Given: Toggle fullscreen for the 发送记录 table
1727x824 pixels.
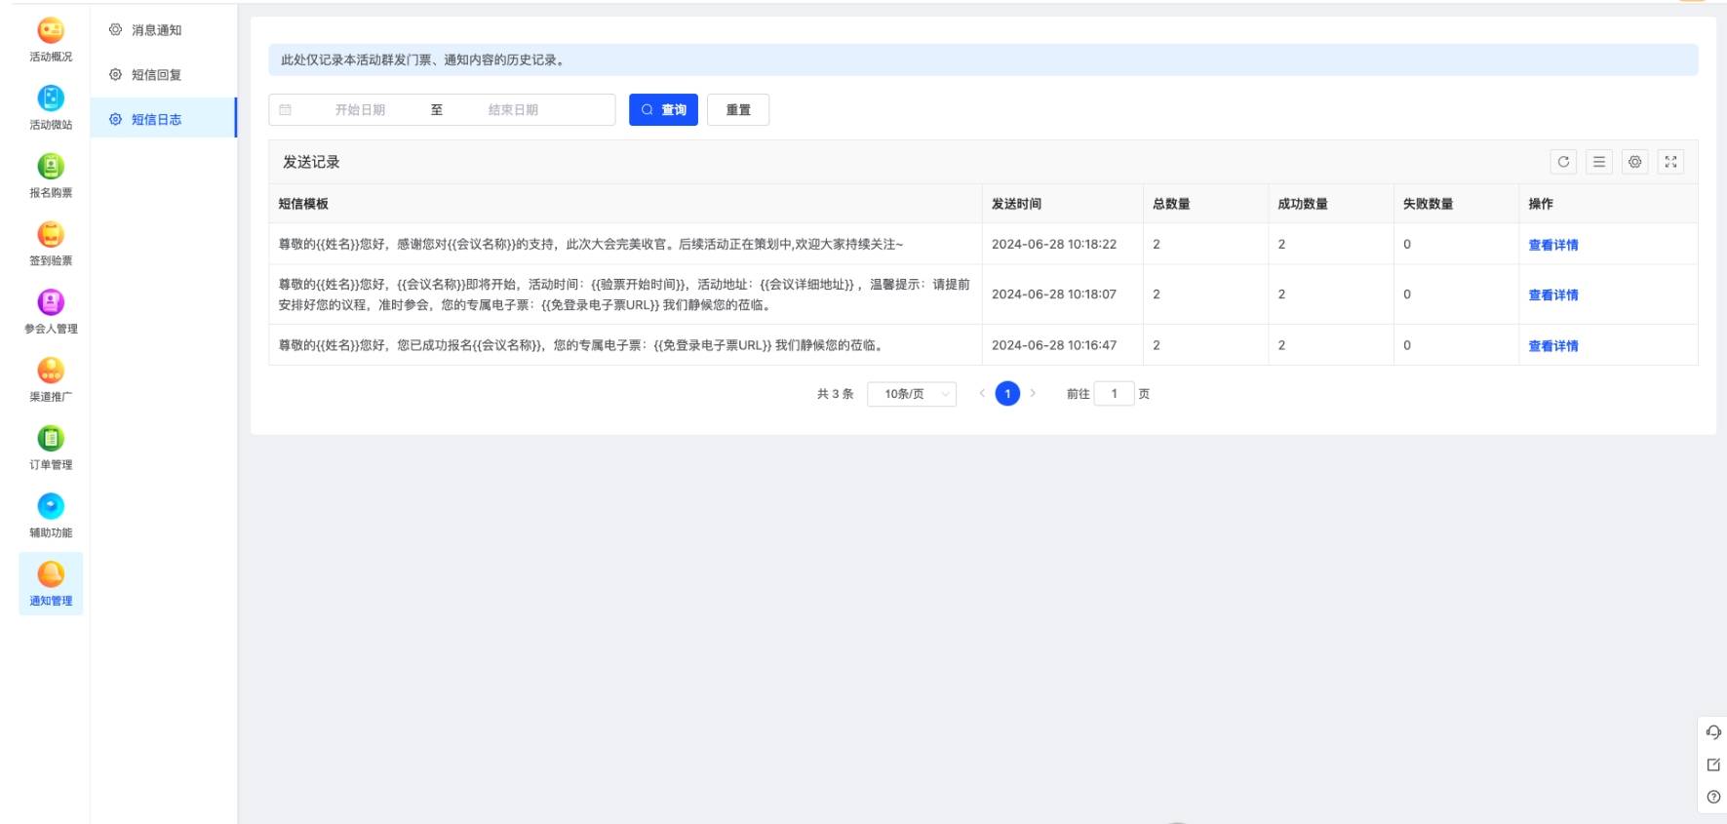Looking at the screenshot, I should pyautogui.click(x=1670, y=162).
